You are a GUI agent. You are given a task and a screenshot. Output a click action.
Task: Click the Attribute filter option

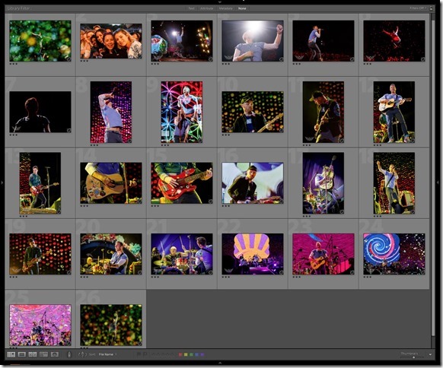point(206,8)
